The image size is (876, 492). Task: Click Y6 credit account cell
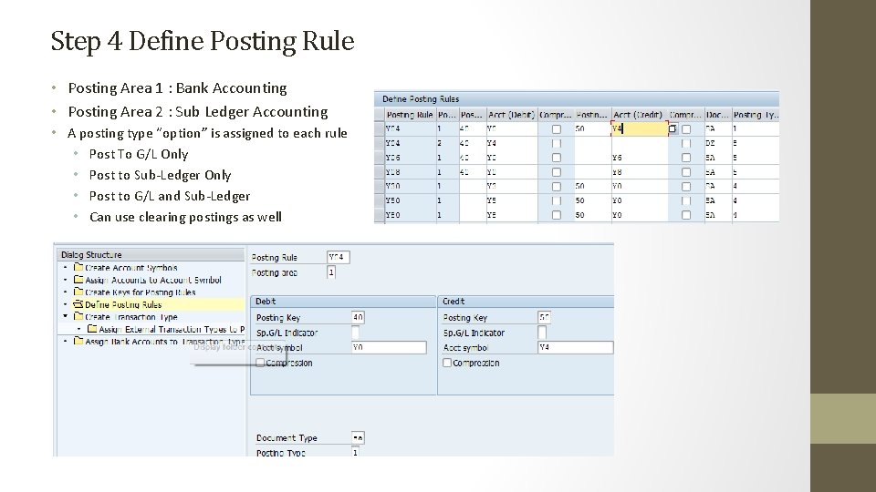pyautogui.click(x=639, y=158)
